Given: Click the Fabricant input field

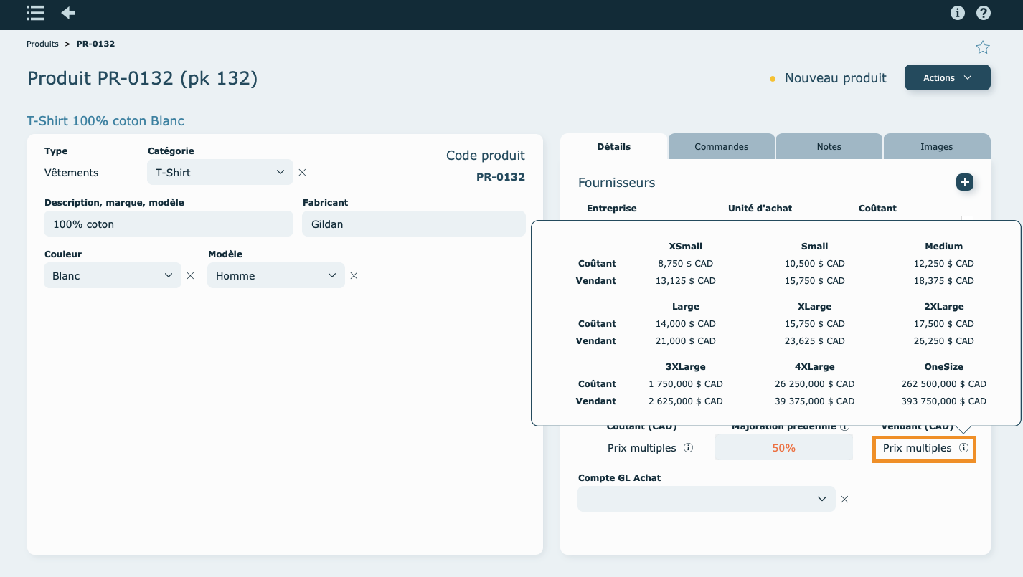Looking at the screenshot, I should [x=413, y=224].
